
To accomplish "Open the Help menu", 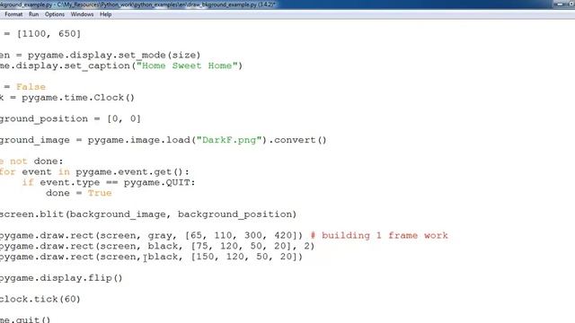I will pos(106,14).
